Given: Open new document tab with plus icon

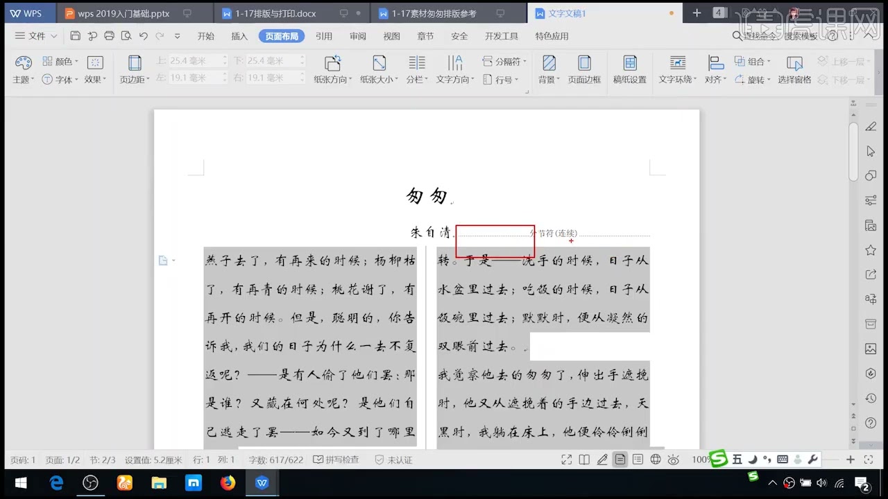Looking at the screenshot, I should (x=697, y=13).
